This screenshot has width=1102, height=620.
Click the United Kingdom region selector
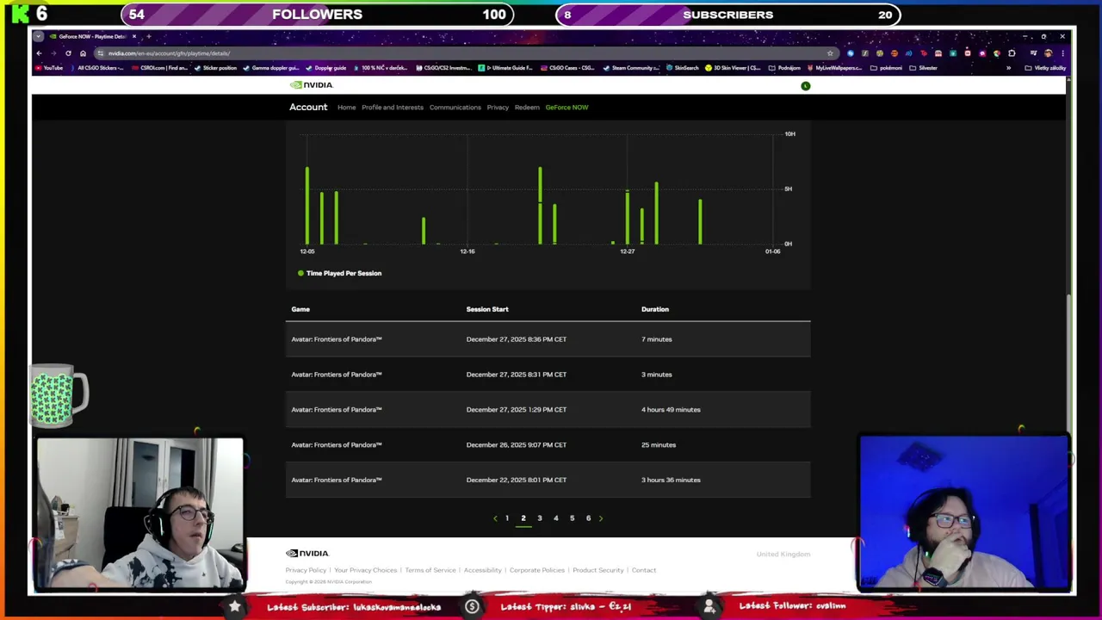[x=783, y=555]
